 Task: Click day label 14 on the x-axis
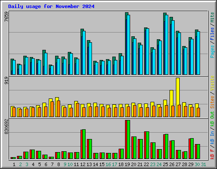95,164
